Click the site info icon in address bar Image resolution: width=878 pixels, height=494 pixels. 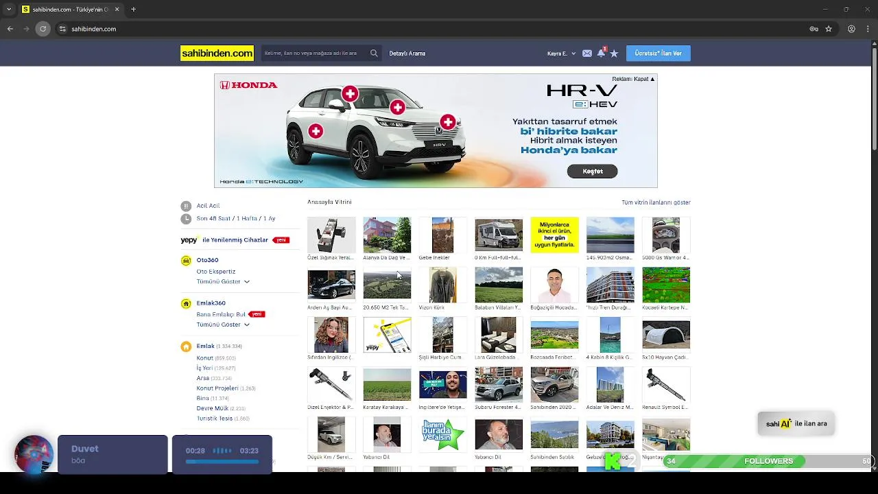[x=62, y=29]
